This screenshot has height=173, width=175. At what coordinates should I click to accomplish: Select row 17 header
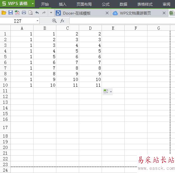5,127
